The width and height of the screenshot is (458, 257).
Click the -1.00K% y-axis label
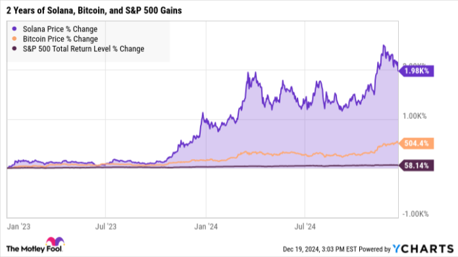[x=415, y=214]
